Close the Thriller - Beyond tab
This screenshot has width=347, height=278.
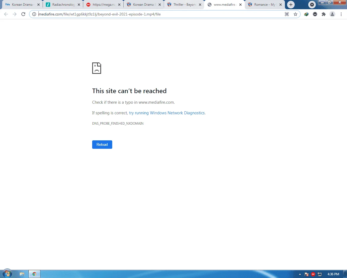pyautogui.click(x=200, y=5)
